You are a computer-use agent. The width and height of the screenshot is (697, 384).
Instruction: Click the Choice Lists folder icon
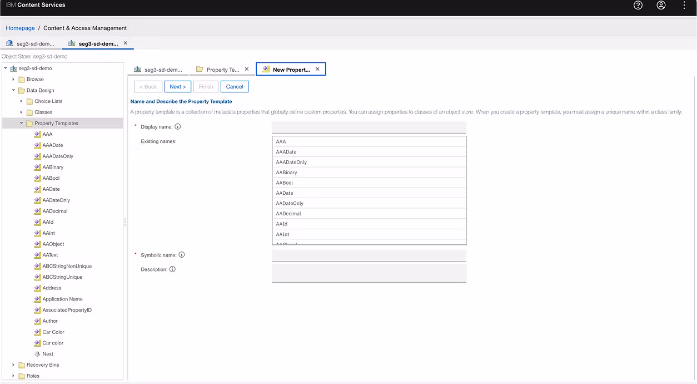pos(29,101)
